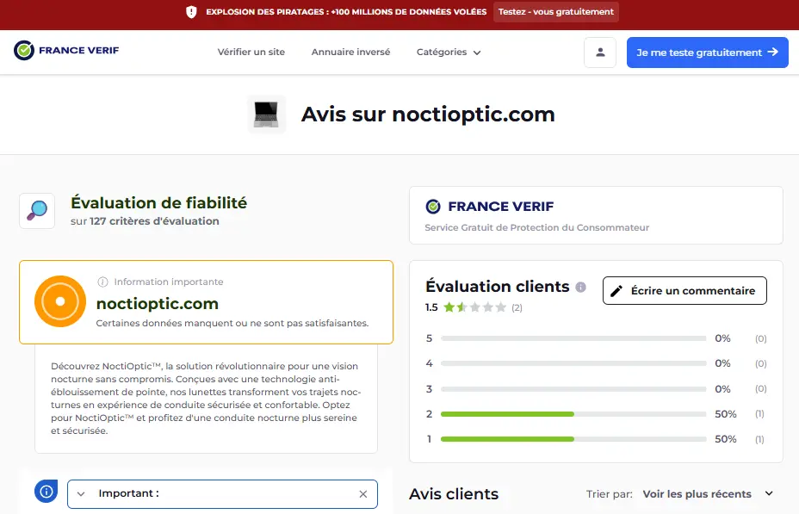Click the France Verif logo

click(x=66, y=52)
